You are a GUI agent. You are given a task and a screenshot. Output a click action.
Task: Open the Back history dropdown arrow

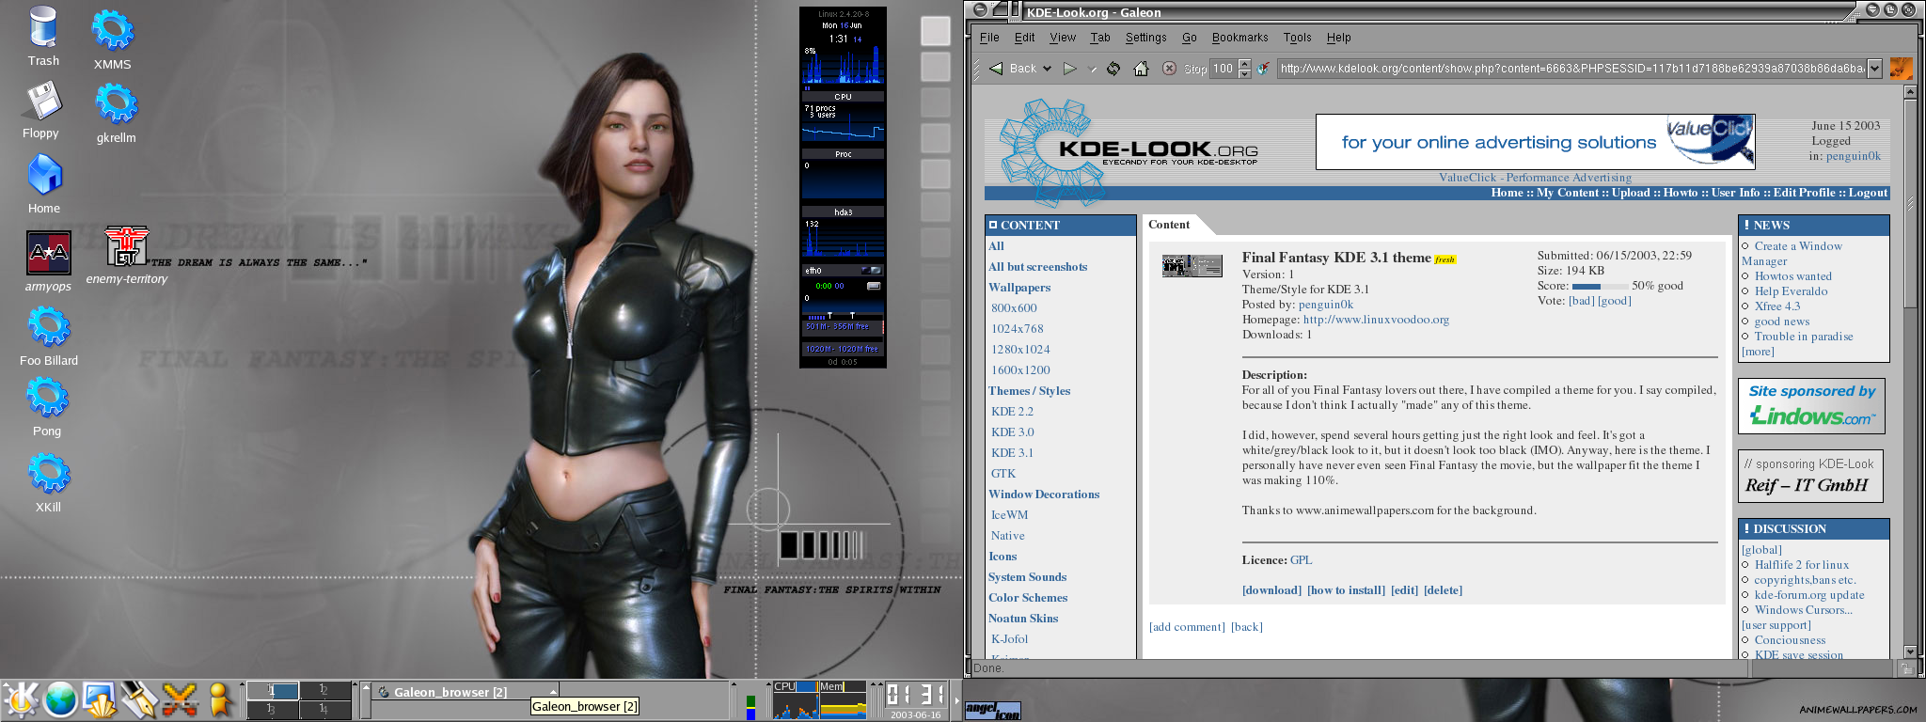tap(1046, 69)
